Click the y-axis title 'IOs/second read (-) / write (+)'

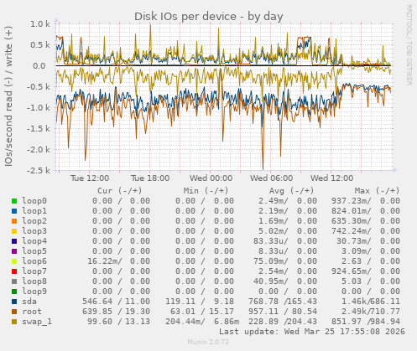coord(8,96)
